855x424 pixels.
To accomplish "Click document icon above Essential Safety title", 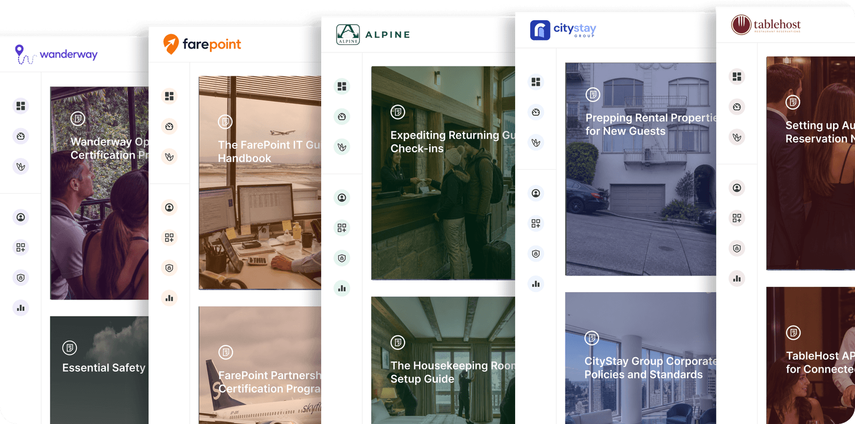I will tap(69, 348).
